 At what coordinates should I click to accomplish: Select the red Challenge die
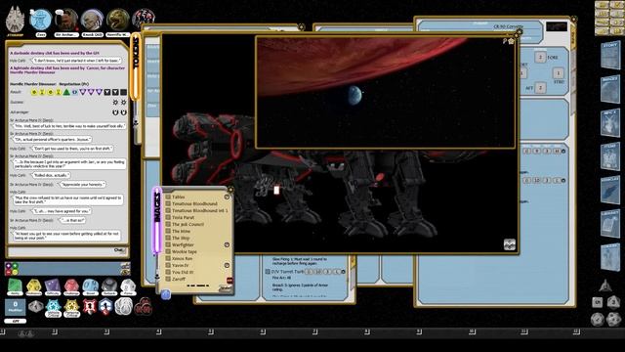71,286
